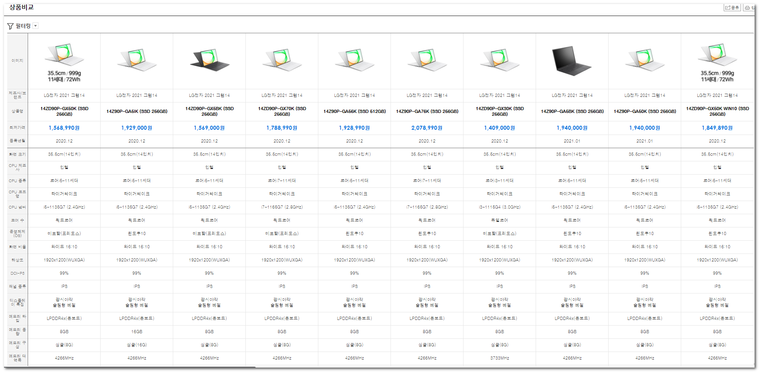The image size is (759, 372).
Task: Click the lowest price 1,928,990원
Action: pos(354,128)
